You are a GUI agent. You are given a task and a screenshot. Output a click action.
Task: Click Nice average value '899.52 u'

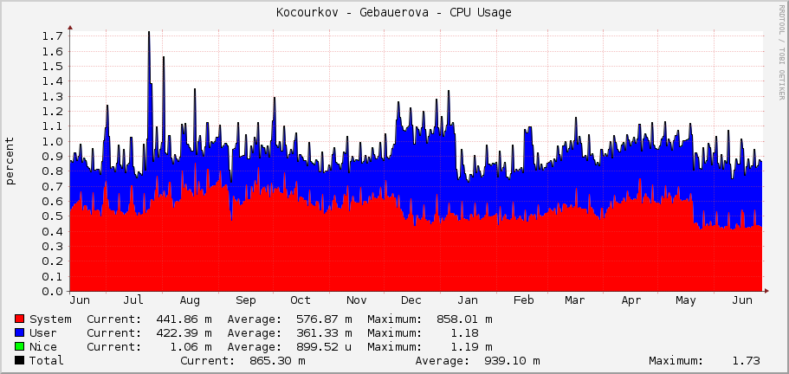click(x=324, y=347)
